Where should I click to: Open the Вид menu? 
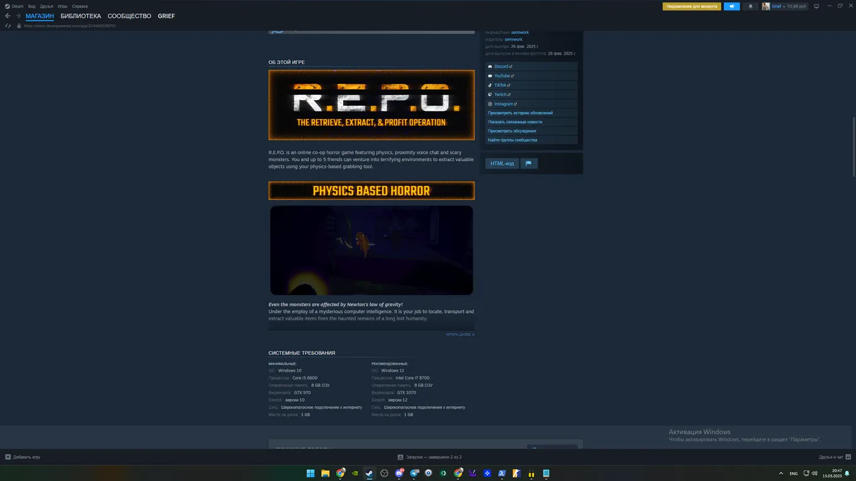[31, 6]
